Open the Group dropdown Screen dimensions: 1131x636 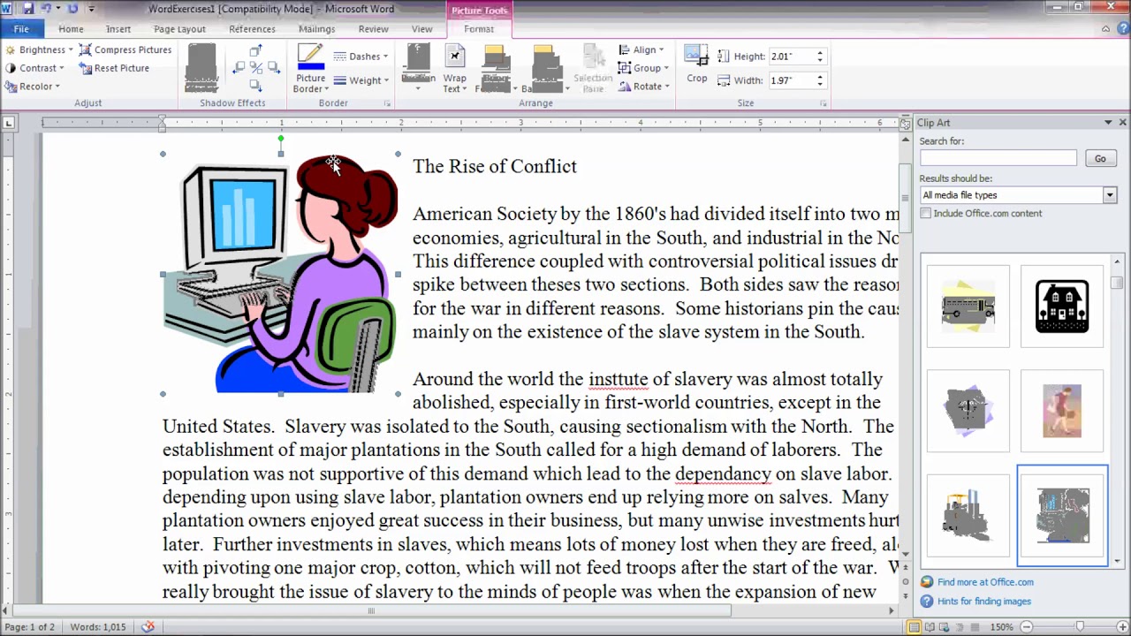[x=643, y=68]
